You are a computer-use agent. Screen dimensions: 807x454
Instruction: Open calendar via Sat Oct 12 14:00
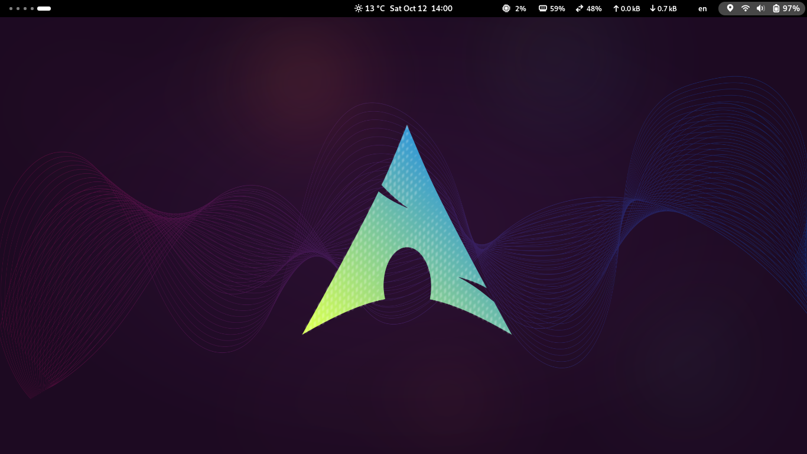[x=421, y=8]
